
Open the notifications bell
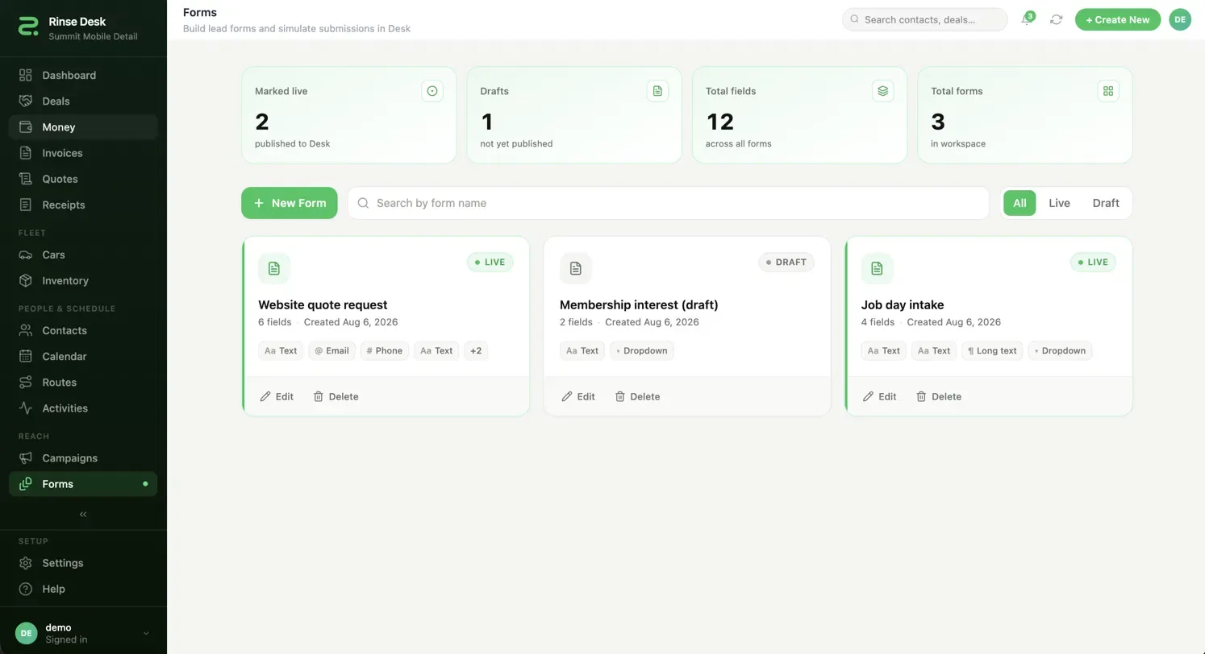click(1027, 19)
